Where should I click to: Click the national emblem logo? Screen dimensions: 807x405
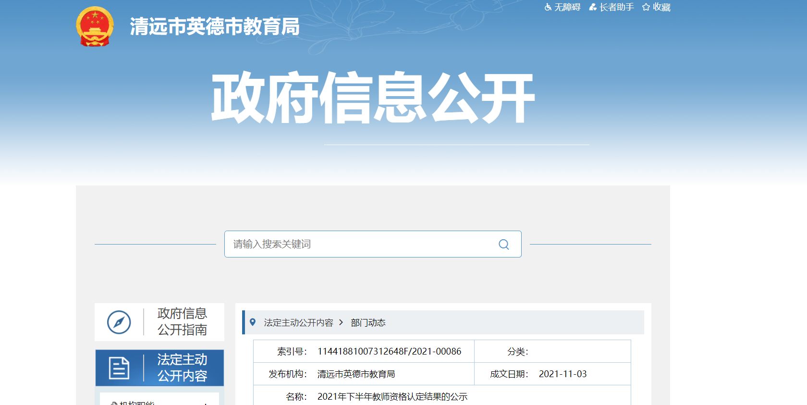pos(95,26)
